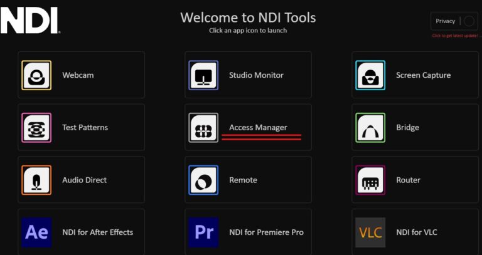Open the Test Patterns icon

click(36, 128)
